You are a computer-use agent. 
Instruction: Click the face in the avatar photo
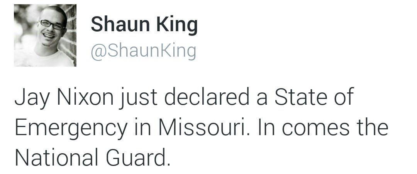50,29
